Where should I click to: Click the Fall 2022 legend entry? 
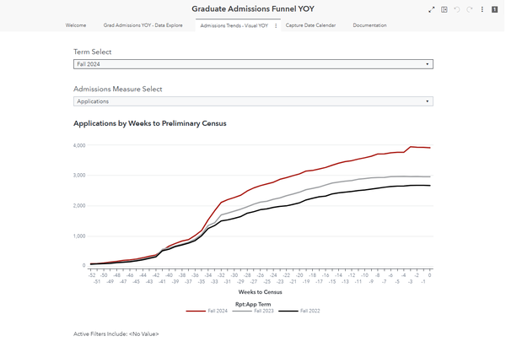pos(299,311)
